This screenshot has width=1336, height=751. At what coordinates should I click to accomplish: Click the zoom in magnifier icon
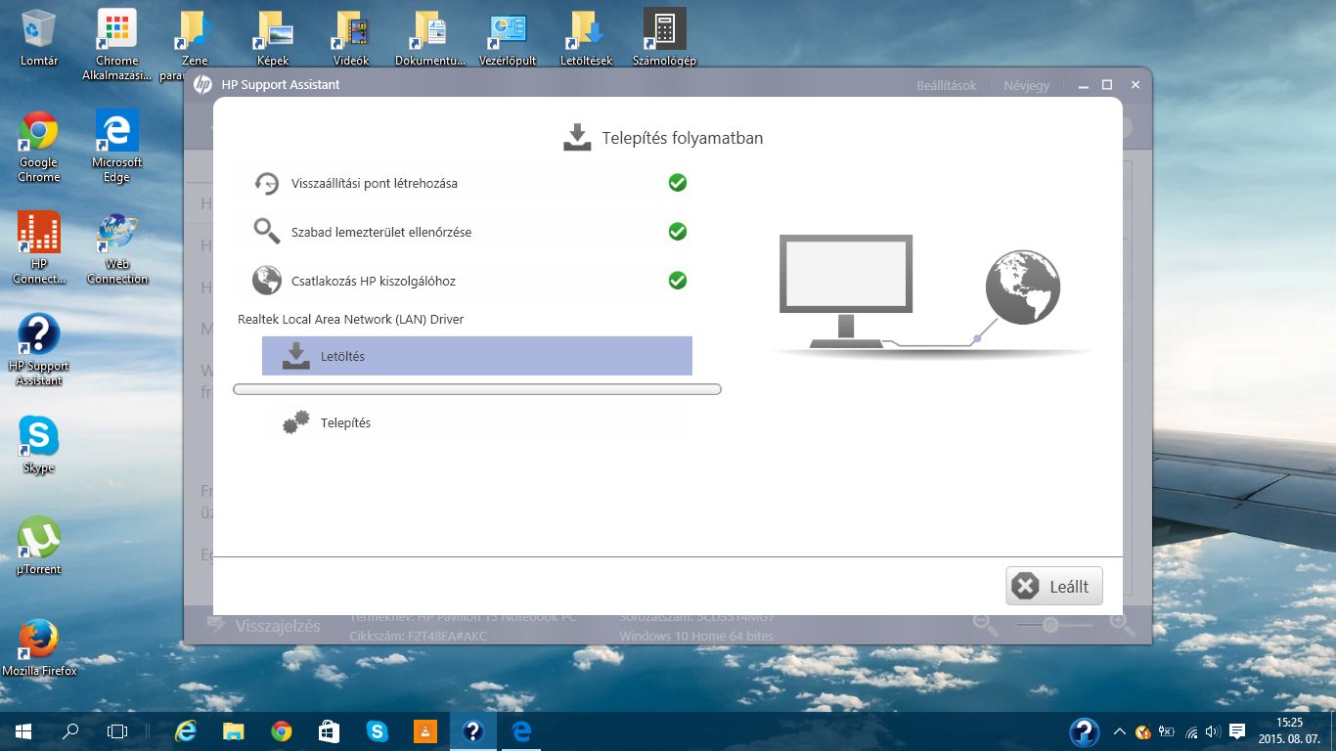[1122, 624]
